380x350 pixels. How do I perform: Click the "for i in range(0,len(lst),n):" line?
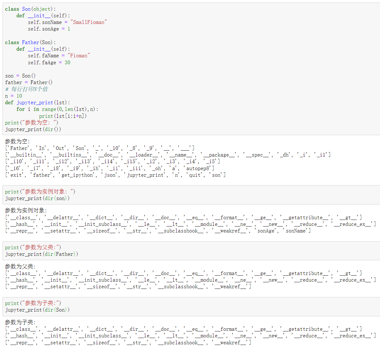(57, 109)
